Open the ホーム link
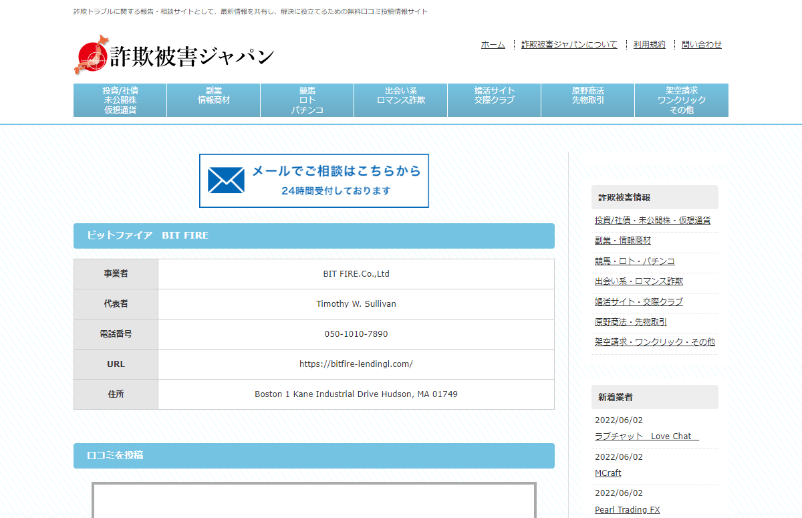 [x=493, y=44]
